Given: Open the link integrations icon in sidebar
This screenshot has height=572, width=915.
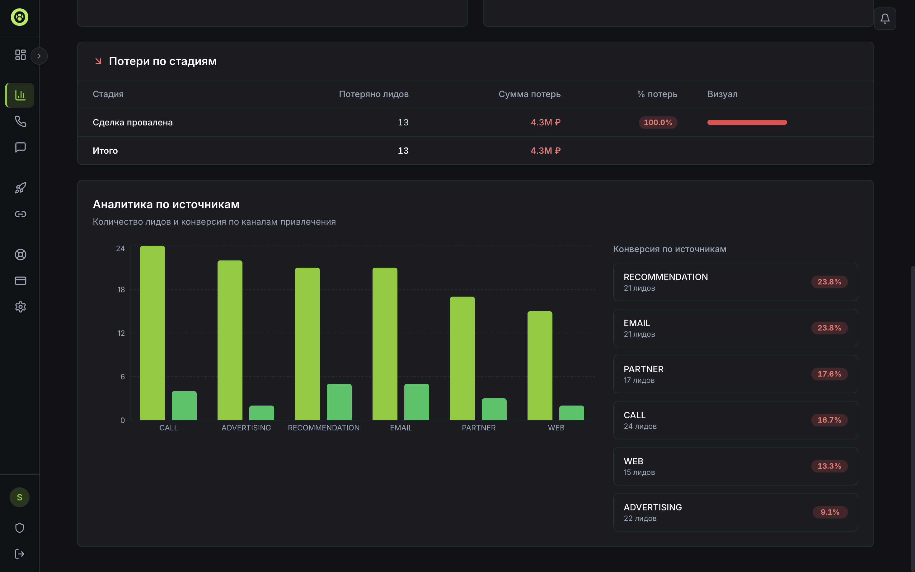Looking at the screenshot, I should [x=21, y=214].
